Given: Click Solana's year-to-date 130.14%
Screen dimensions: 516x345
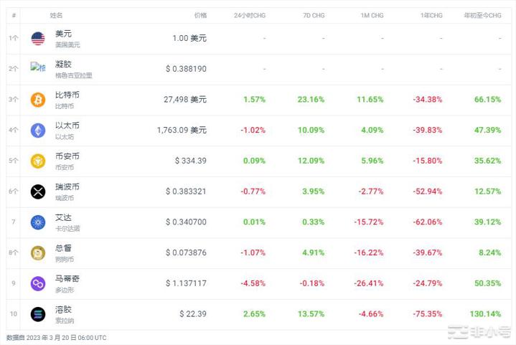Looking at the screenshot, I should point(485,313).
